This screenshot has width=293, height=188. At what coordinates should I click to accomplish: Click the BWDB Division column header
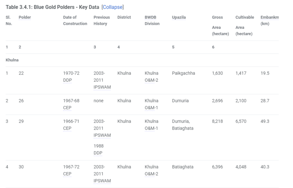(152, 20)
